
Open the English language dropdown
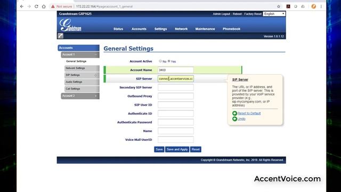tap(274, 14)
